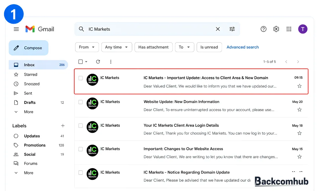This screenshot has height=191, width=319.
Task: Toggle the select-all checkbox
Action: [81, 62]
